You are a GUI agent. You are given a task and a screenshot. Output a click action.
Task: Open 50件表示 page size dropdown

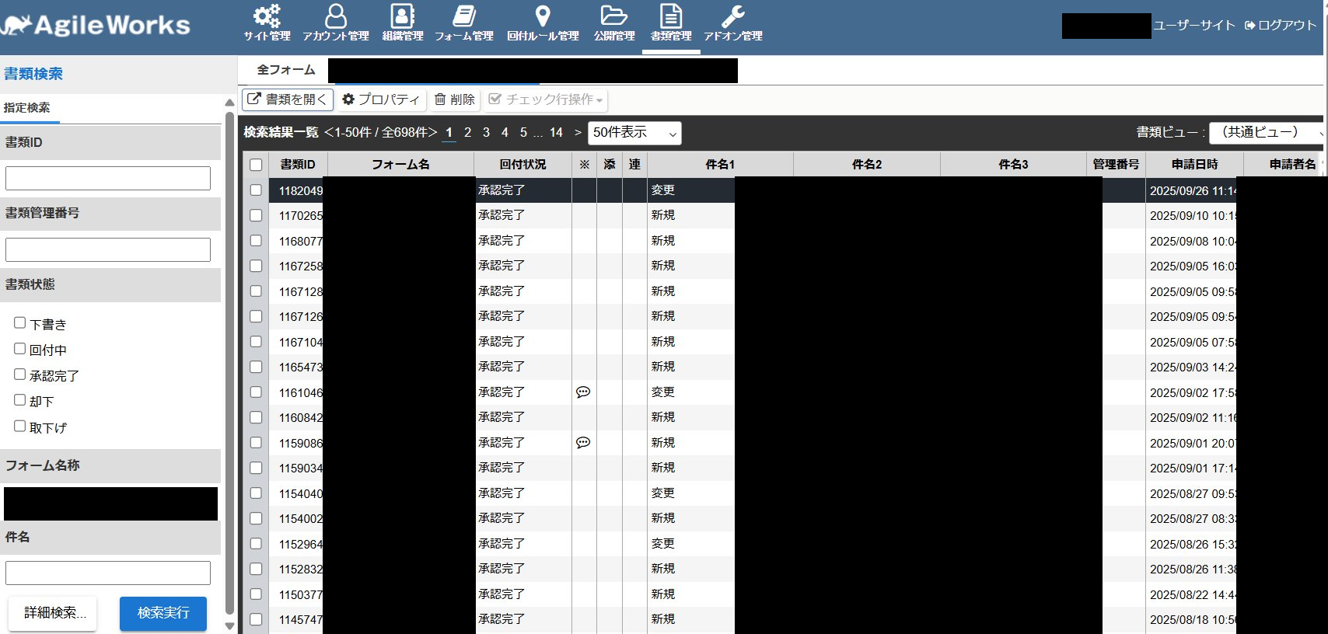coord(634,133)
